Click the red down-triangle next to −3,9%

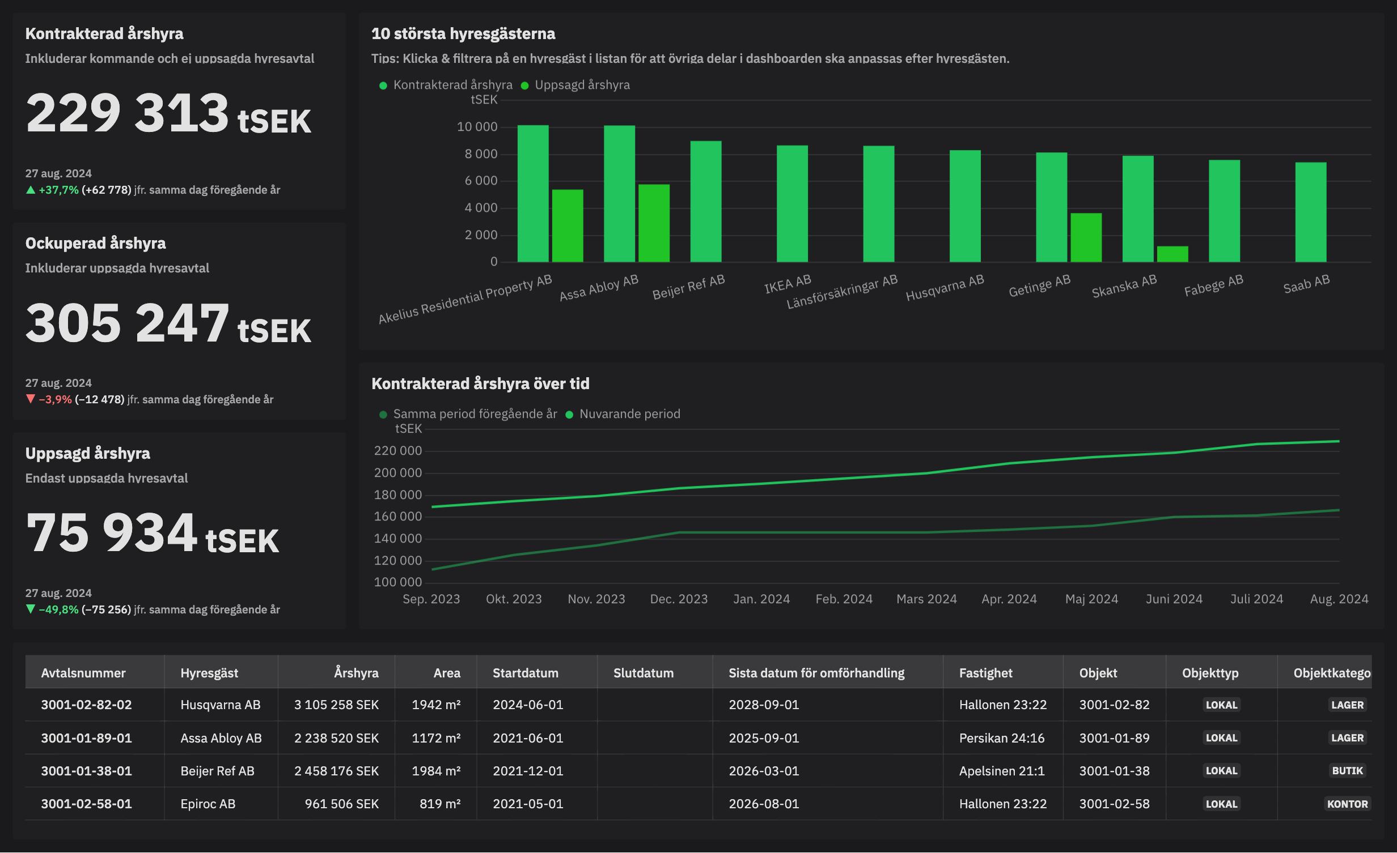[31, 399]
